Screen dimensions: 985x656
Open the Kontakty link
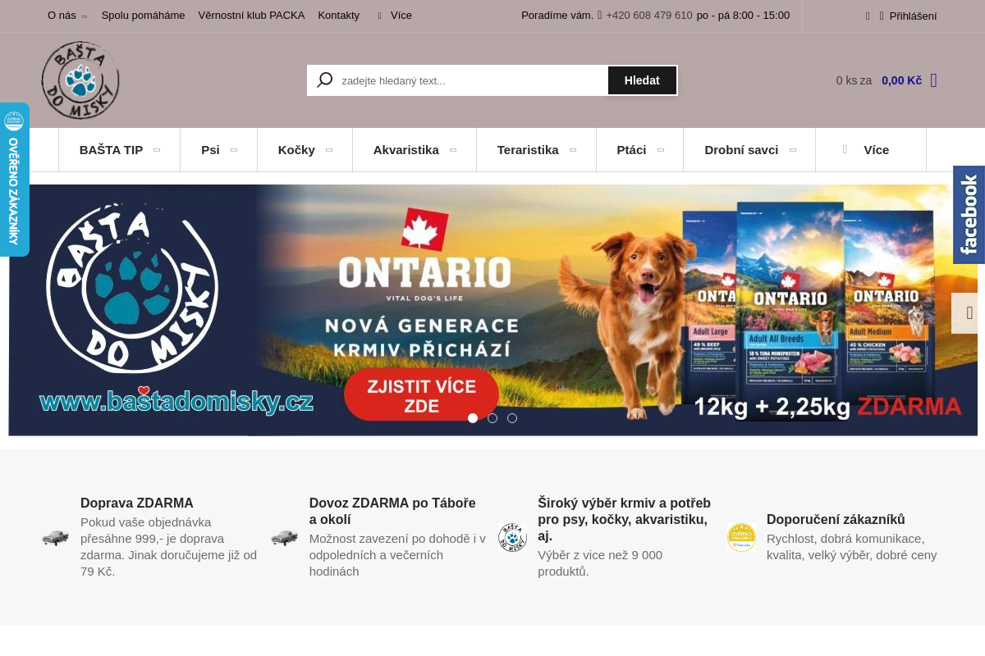point(339,16)
